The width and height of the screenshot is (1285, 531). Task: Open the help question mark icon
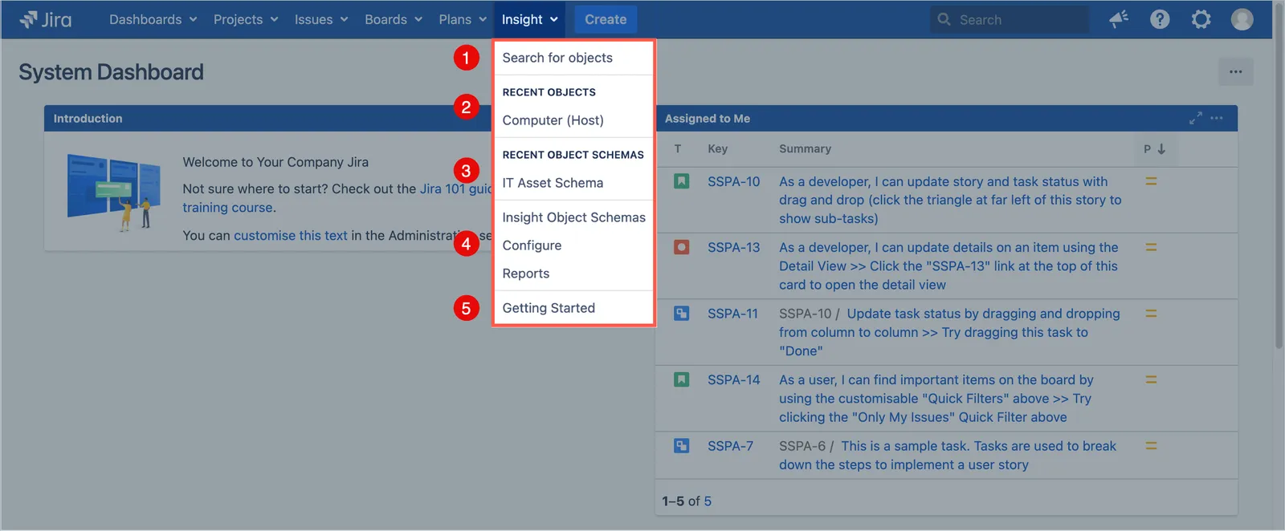coord(1160,19)
